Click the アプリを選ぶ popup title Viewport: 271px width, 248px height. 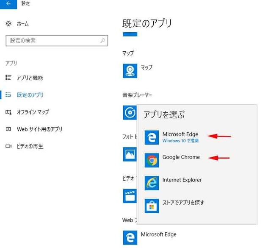pyautogui.click(x=164, y=115)
